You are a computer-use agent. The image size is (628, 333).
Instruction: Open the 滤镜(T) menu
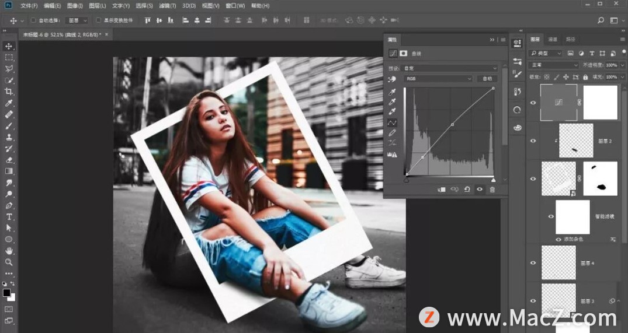point(168,6)
